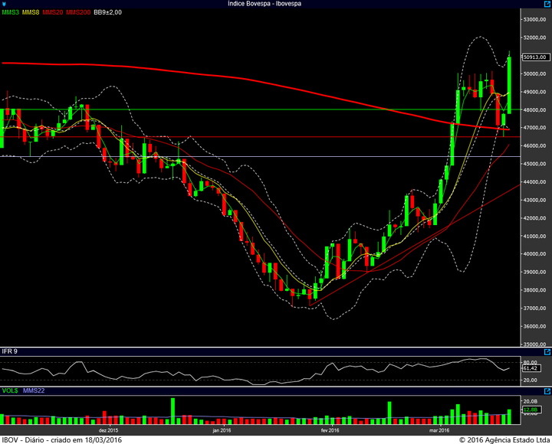Click the tall green volume bar in February
552x444 pixels.
[x=389, y=413]
